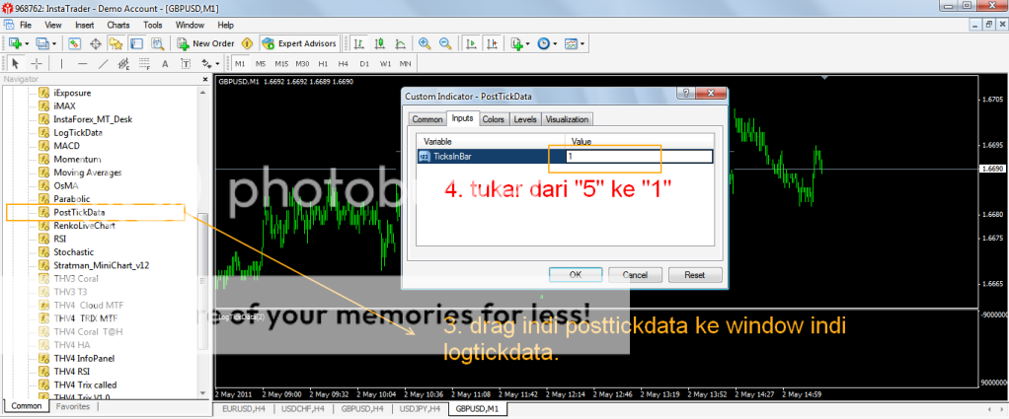Open the periodicity clock dropdown

547,43
